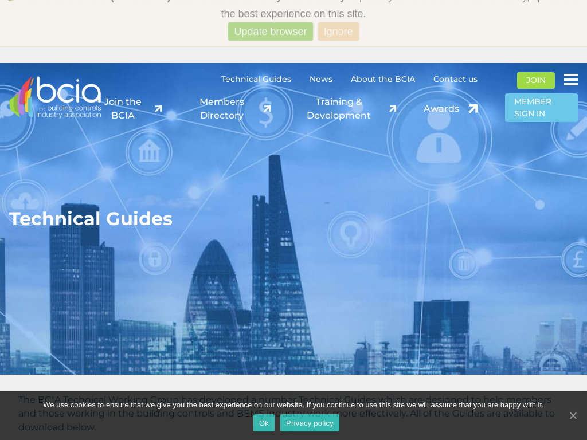Click Update browser button

point(271,32)
